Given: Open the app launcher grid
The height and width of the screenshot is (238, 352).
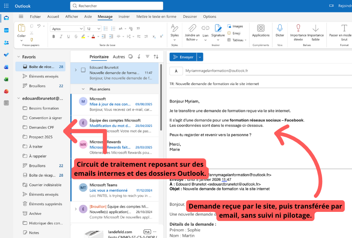Looking at the screenshot, I should tap(6, 6).
